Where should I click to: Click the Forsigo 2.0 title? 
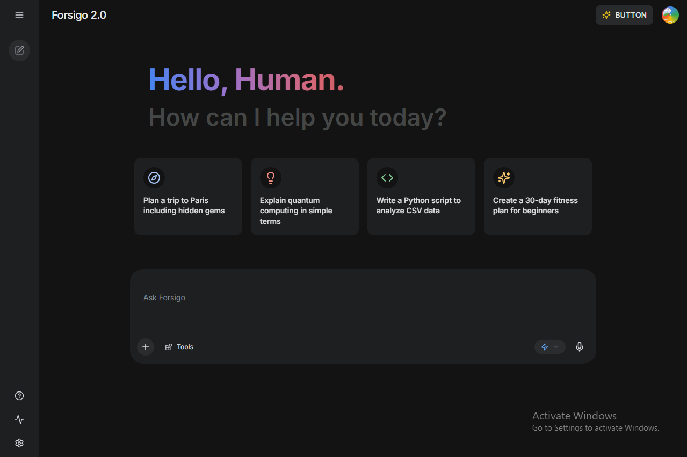tap(79, 15)
